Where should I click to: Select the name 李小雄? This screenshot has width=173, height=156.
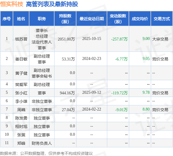21,101
